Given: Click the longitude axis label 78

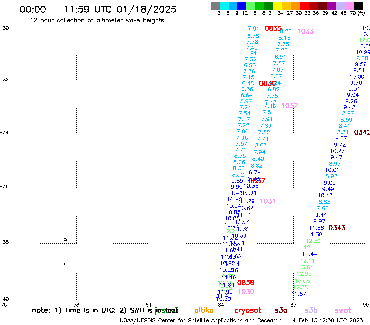Looking at the screenshot, I should coord(76,305).
